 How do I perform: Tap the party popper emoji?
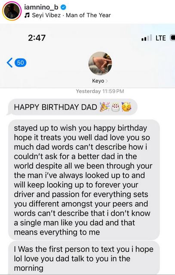(x=104, y=107)
